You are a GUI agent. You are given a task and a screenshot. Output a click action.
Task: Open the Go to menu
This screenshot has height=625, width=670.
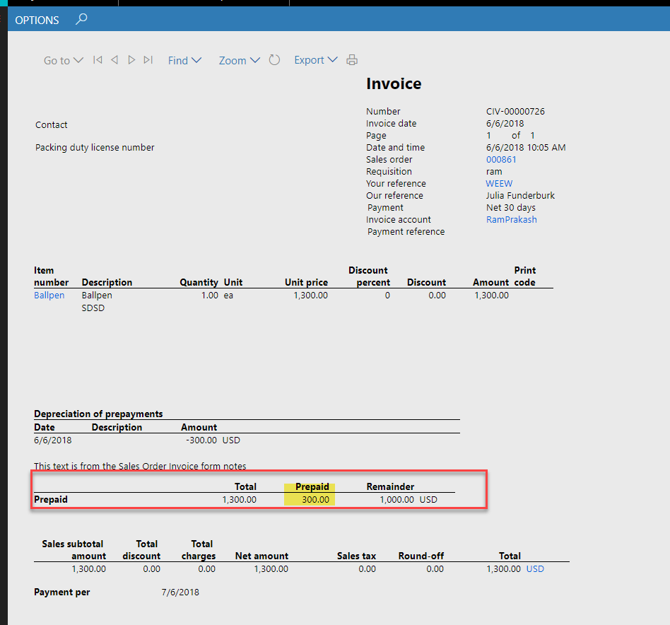coord(62,60)
